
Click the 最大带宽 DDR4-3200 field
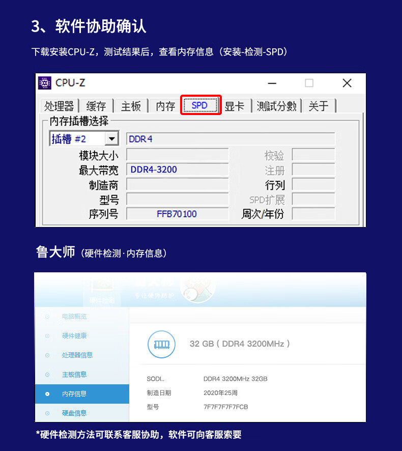(178, 170)
